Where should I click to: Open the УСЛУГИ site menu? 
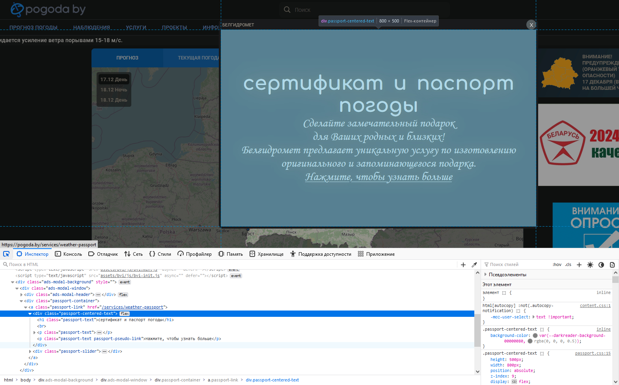coord(136,28)
